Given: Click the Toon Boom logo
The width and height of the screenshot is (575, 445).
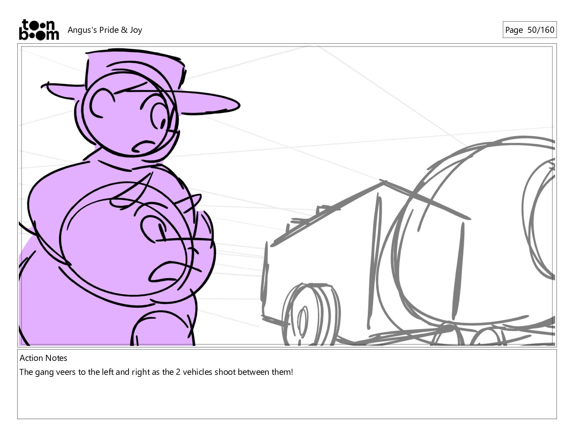Looking at the screenshot, I should click(x=39, y=30).
